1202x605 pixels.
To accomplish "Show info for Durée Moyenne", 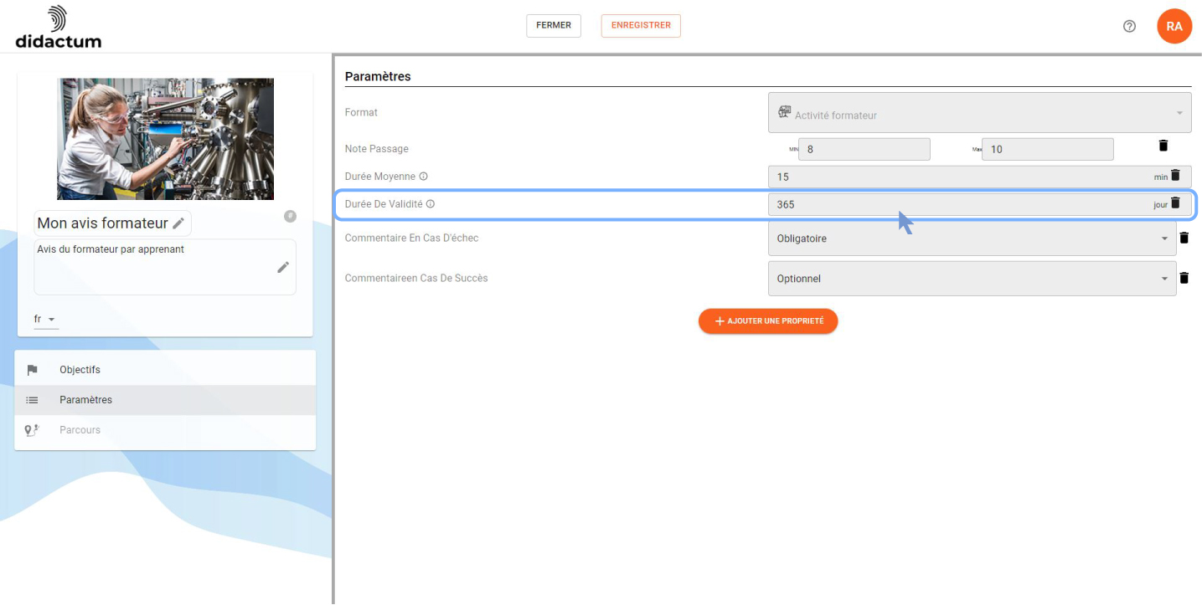I will (423, 177).
